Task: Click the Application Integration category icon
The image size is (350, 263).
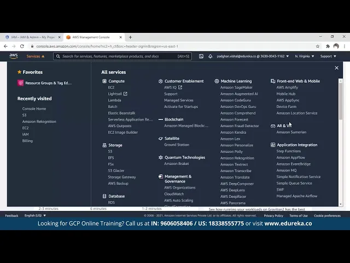Action: (x=273, y=145)
